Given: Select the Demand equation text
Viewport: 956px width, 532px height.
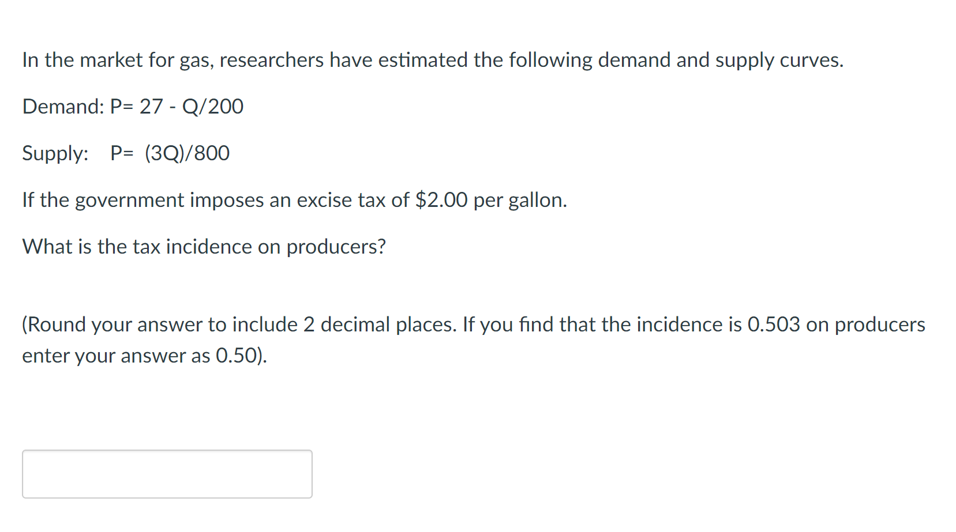Looking at the screenshot, I should coord(132,106).
